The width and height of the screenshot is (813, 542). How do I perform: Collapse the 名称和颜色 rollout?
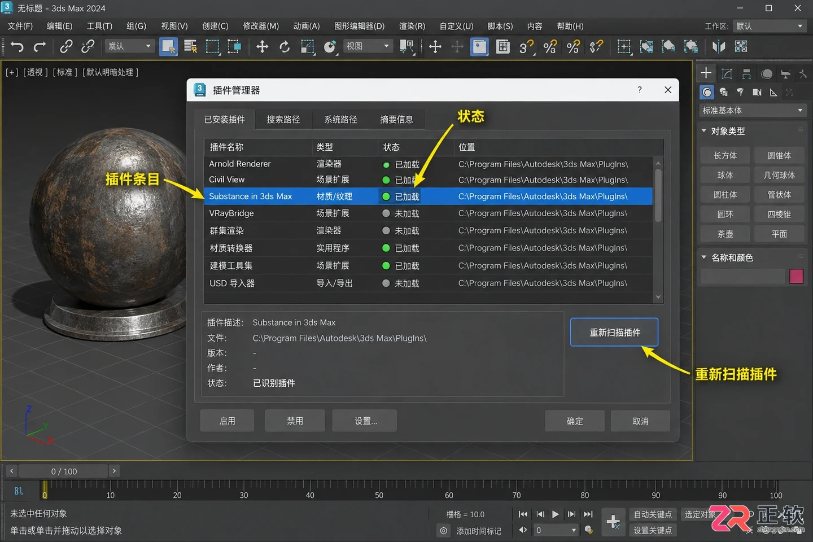(704, 257)
